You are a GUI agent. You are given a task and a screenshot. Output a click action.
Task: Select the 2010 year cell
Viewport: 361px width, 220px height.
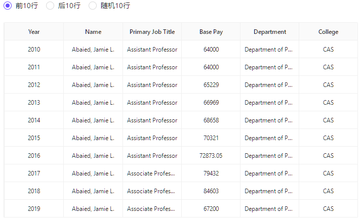pos(34,50)
